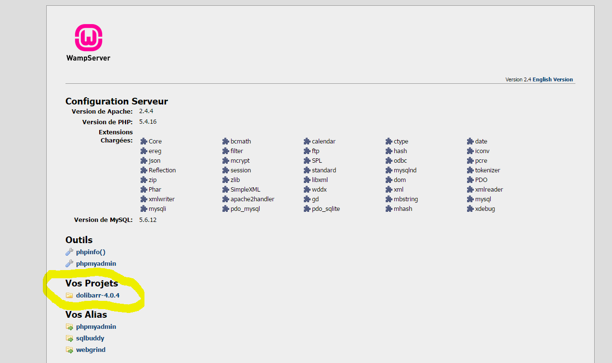The width and height of the screenshot is (612, 363).
Task: Click the ftp extension name
Action: tap(316, 151)
